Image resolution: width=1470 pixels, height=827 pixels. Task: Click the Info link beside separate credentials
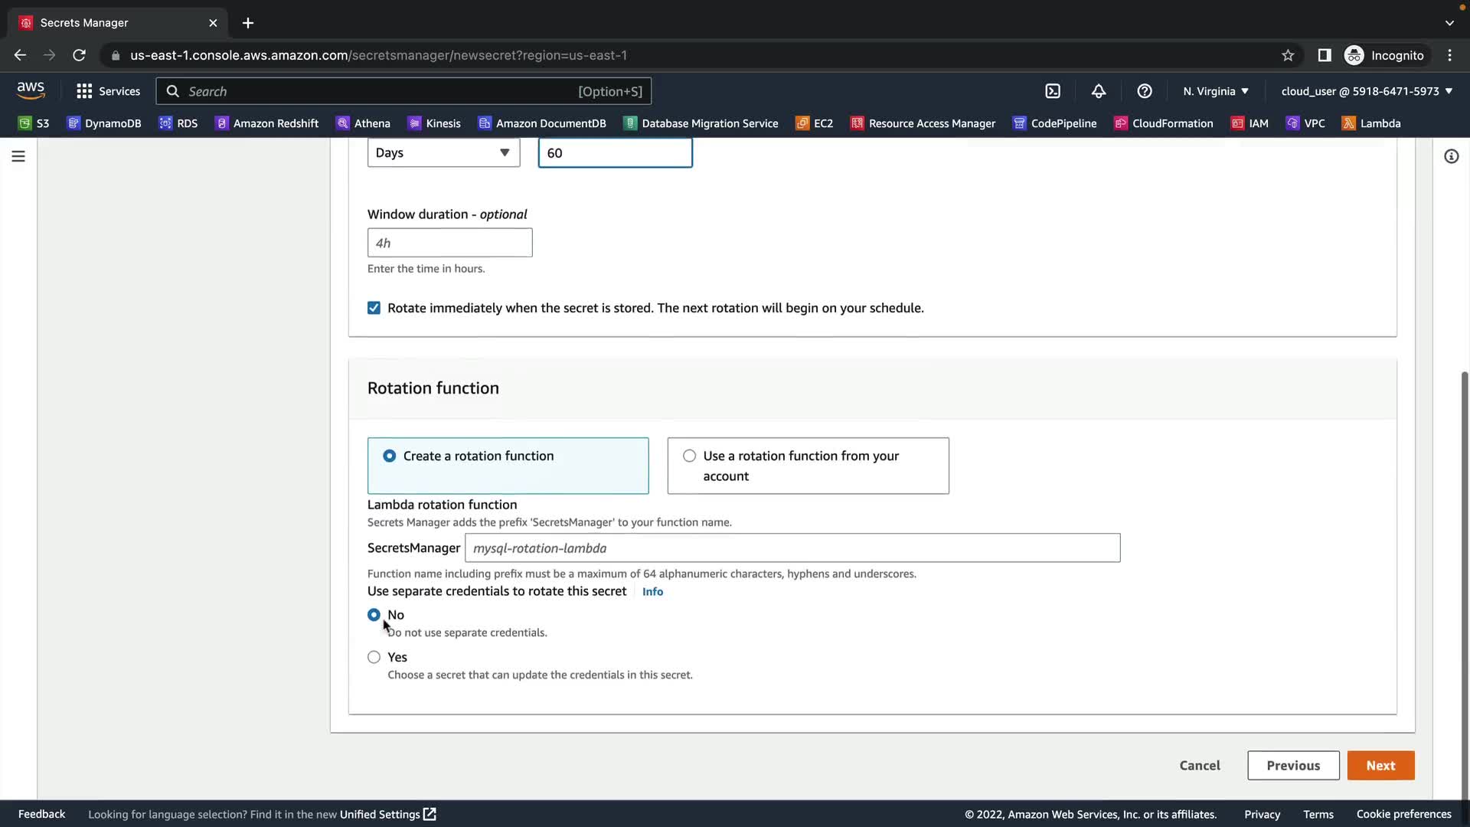[x=652, y=591]
